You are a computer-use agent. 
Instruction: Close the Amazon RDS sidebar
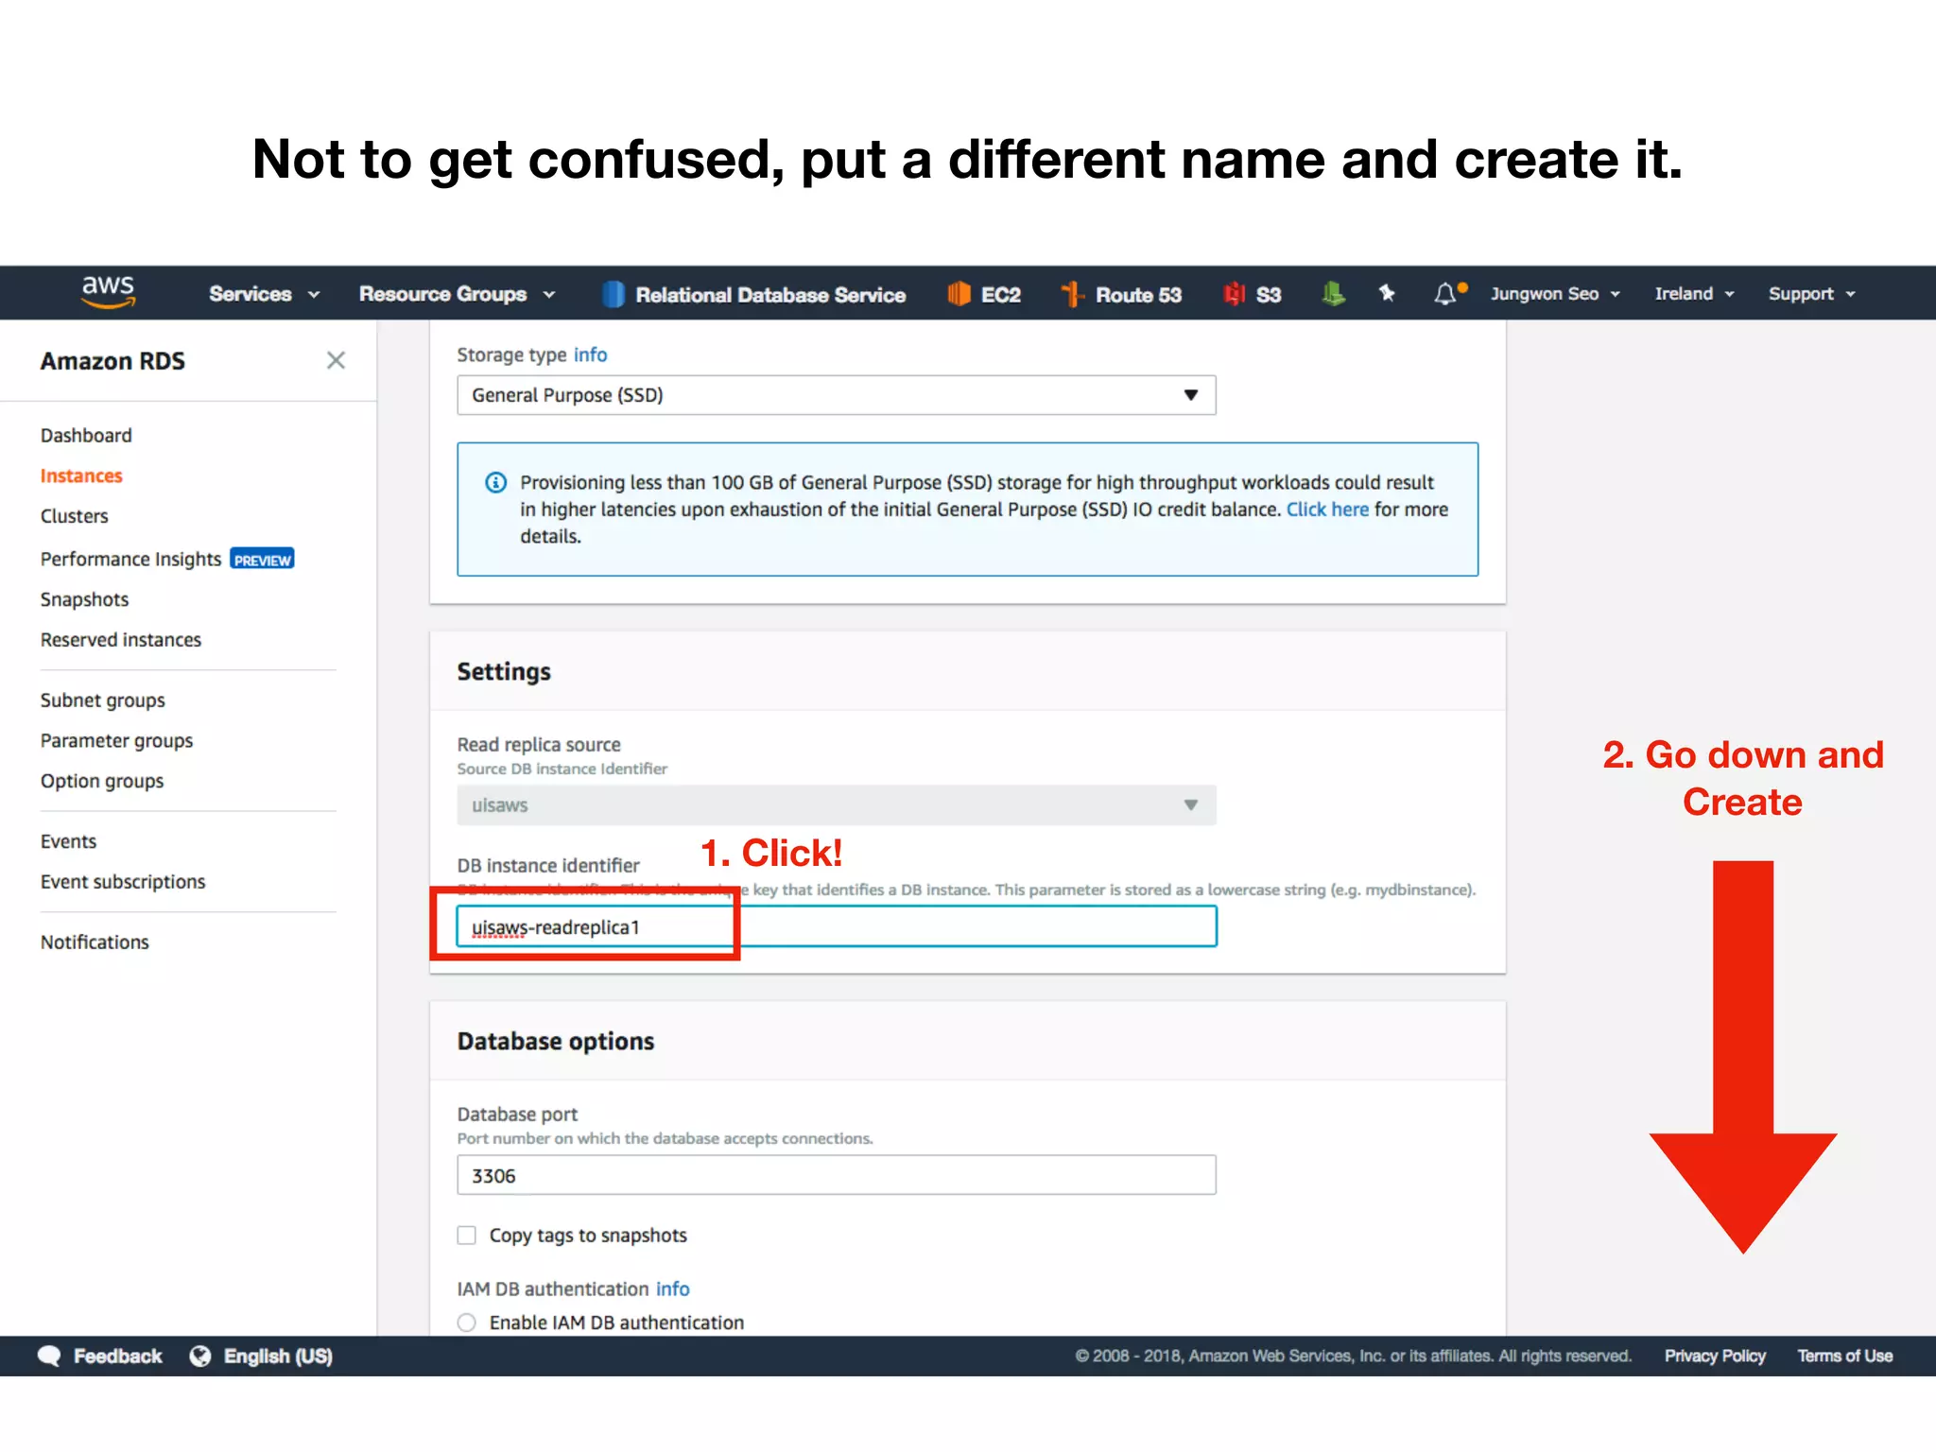tap(336, 360)
